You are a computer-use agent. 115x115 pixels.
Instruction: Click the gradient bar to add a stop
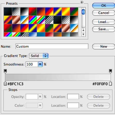[x=58, y=77]
